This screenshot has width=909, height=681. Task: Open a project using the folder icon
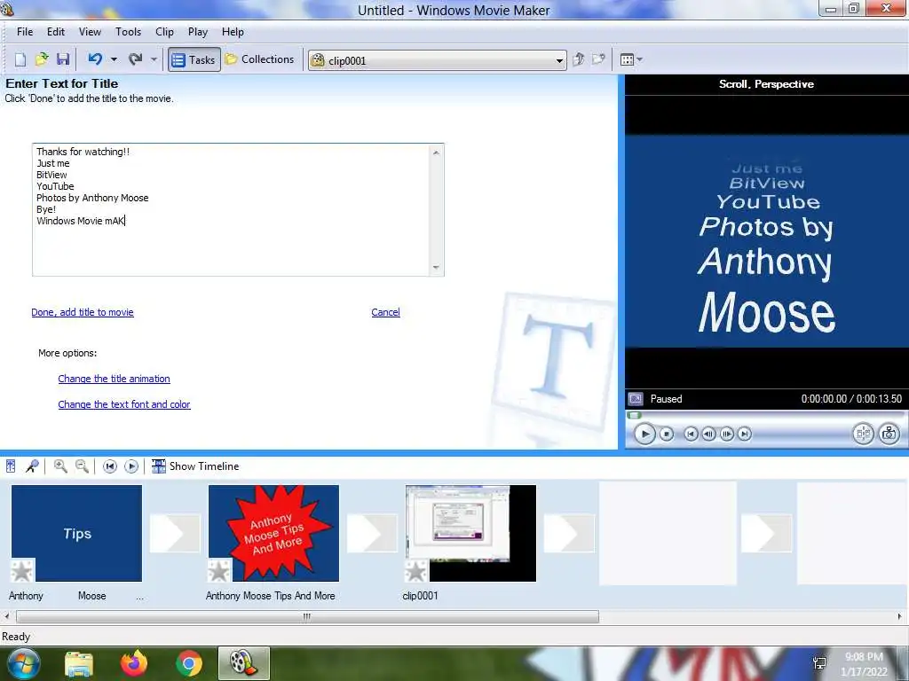pos(42,59)
